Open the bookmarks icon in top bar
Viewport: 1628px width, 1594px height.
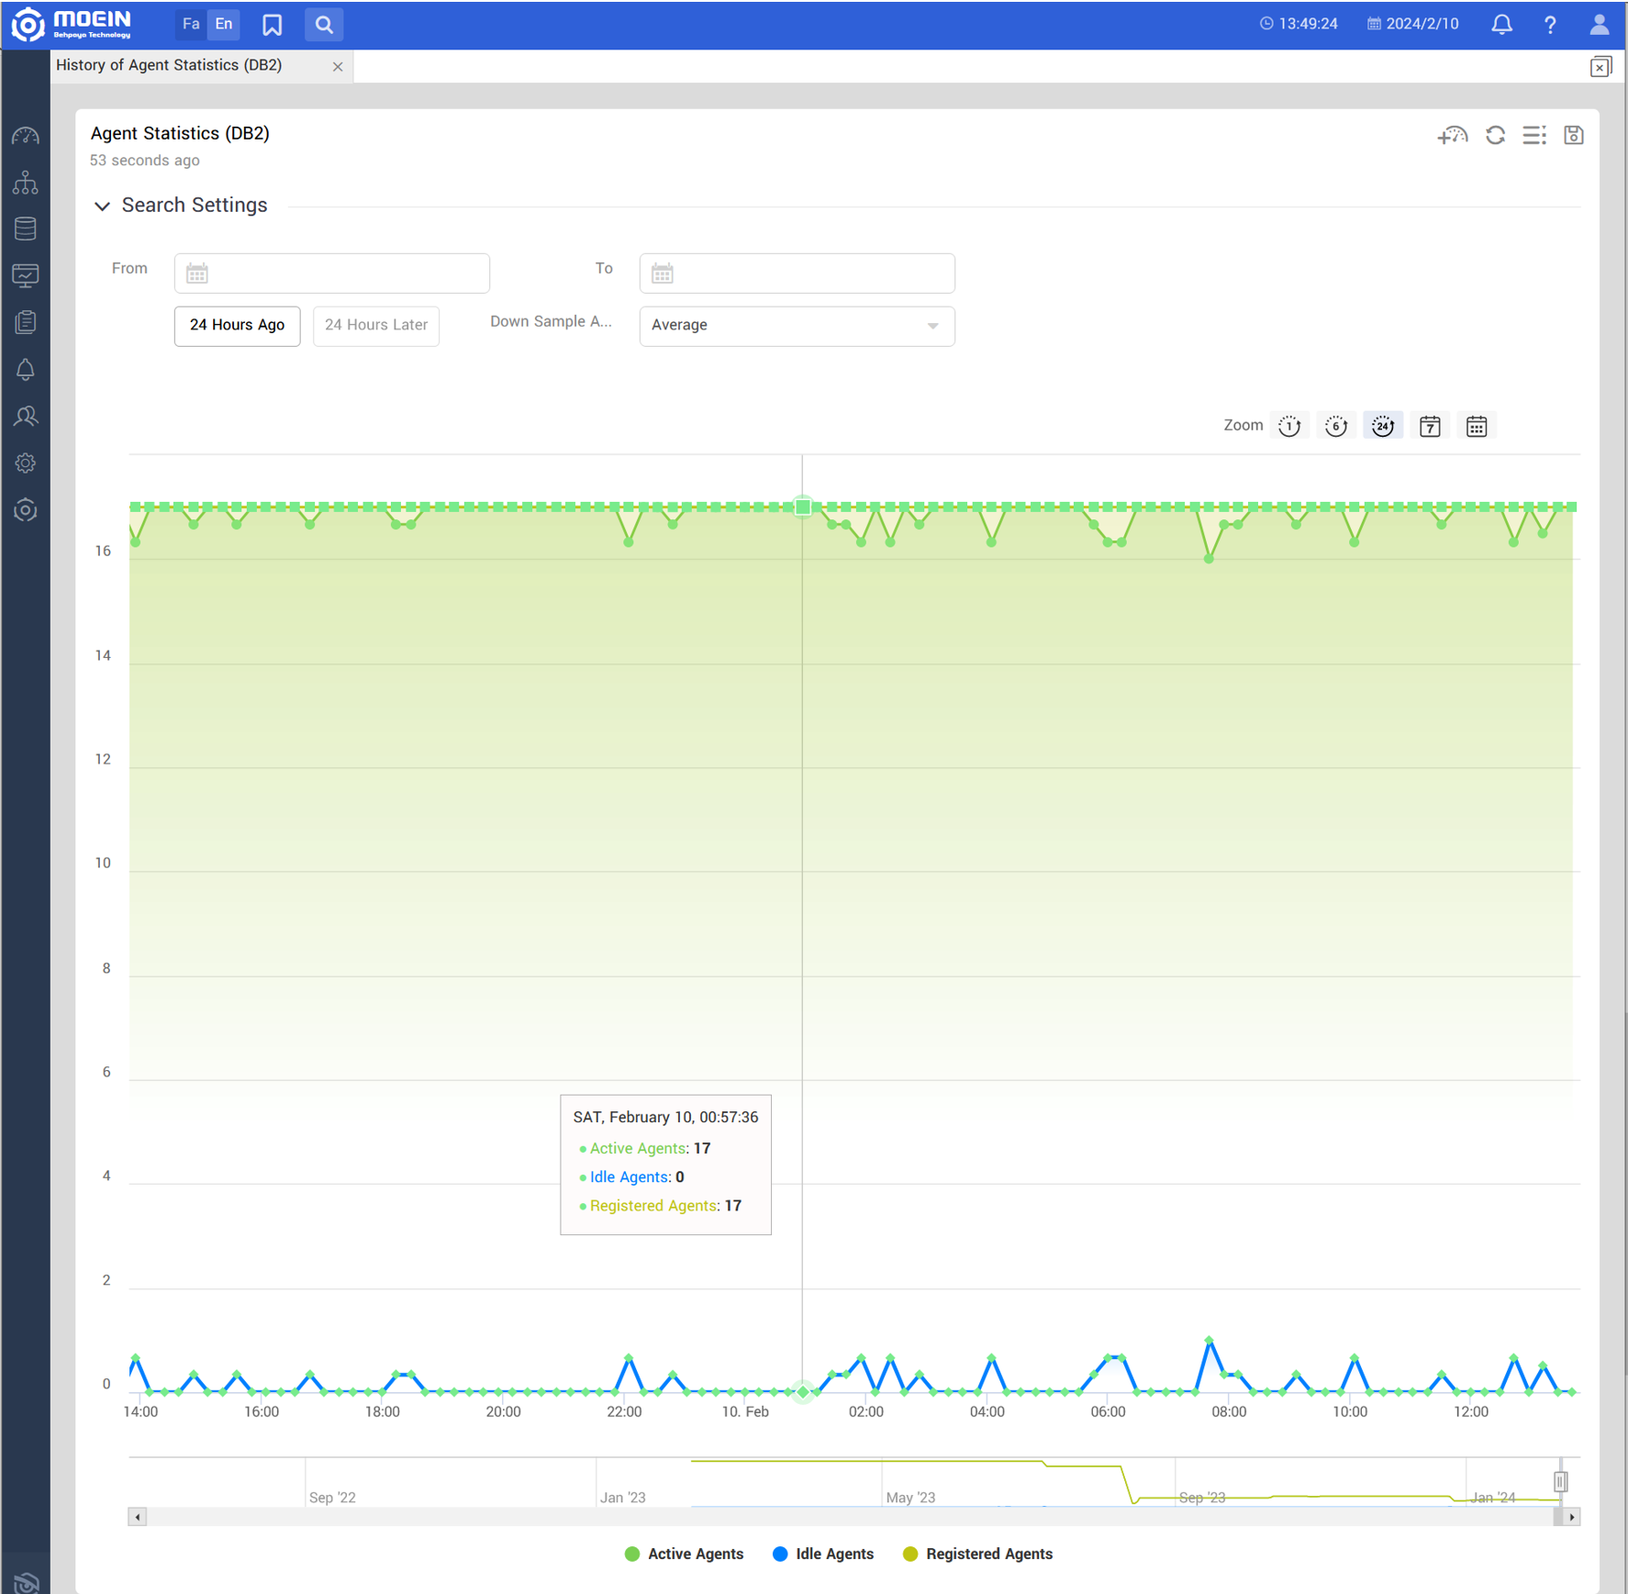pyautogui.click(x=273, y=25)
